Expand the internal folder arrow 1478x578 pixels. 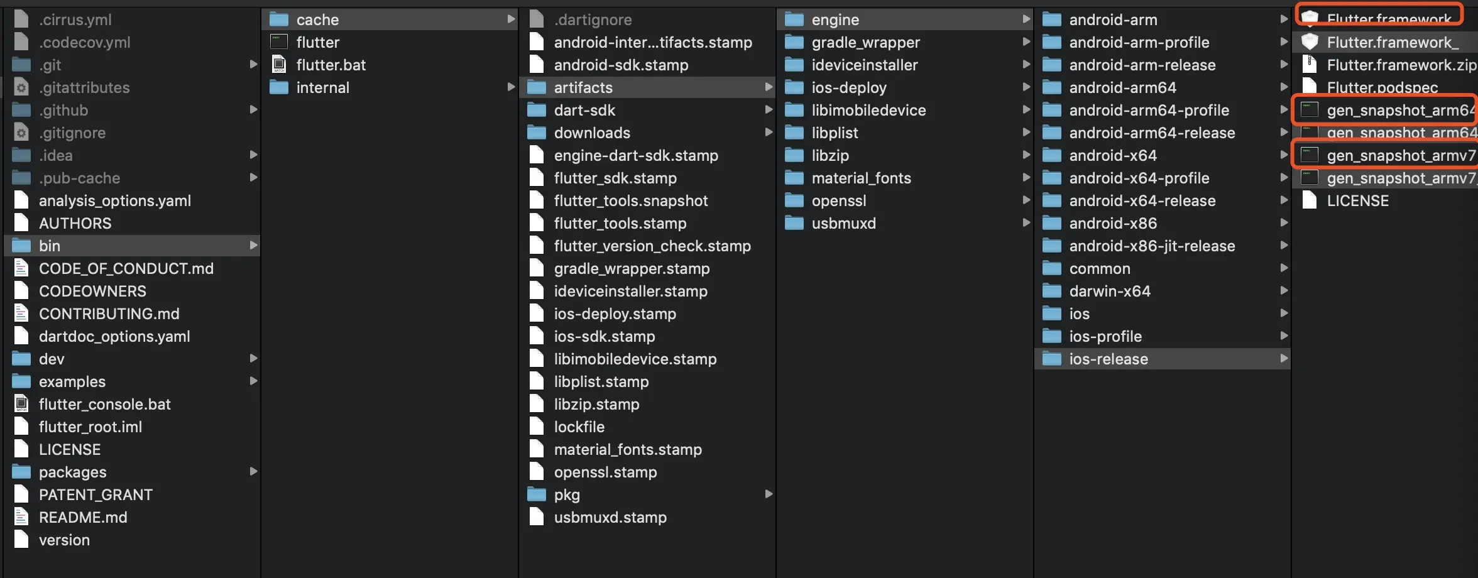(x=511, y=87)
